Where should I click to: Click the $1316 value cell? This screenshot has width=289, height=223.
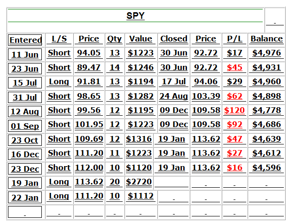[x=139, y=139]
